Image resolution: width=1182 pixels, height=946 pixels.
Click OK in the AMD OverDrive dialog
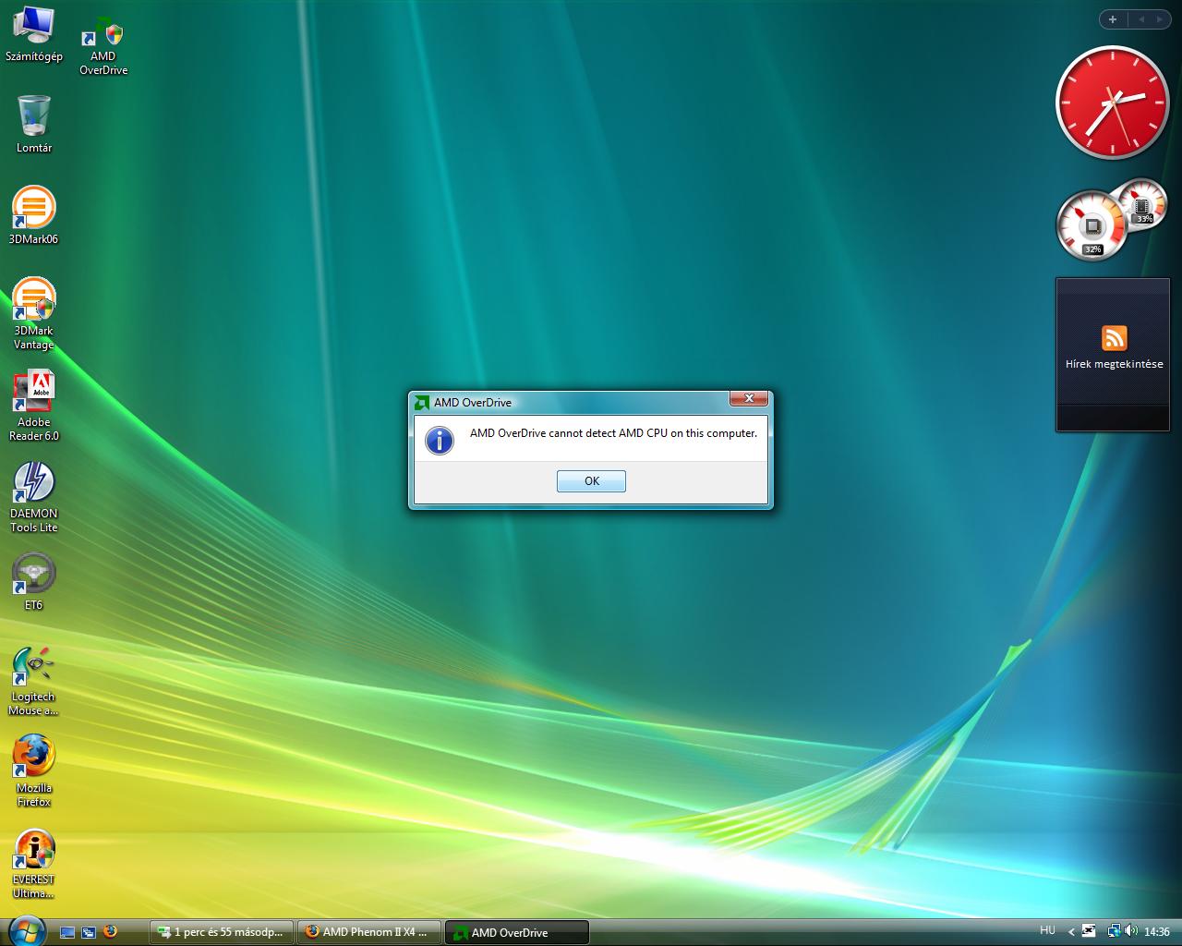point(591,481)
